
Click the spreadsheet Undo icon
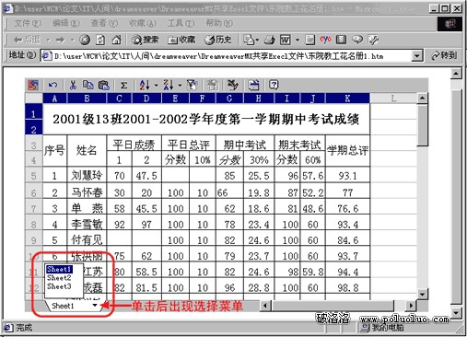click(53, 85)
